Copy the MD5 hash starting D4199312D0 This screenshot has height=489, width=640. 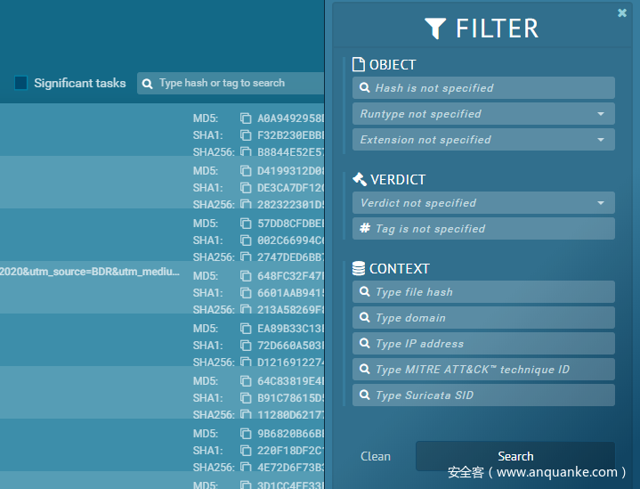246,171
